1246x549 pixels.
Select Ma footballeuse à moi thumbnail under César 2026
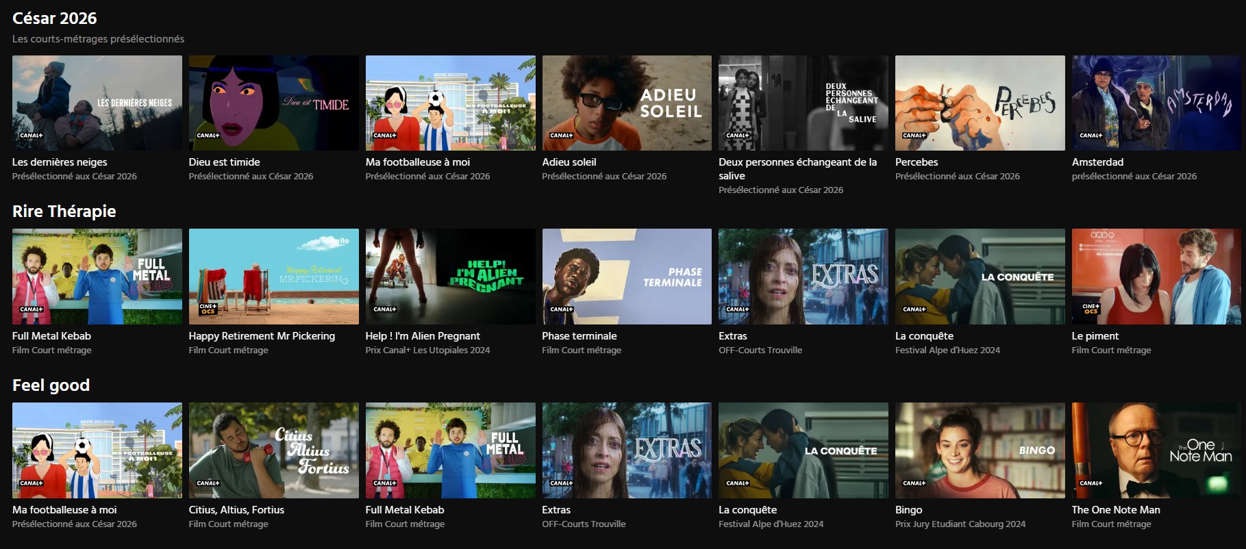point(451,103)
